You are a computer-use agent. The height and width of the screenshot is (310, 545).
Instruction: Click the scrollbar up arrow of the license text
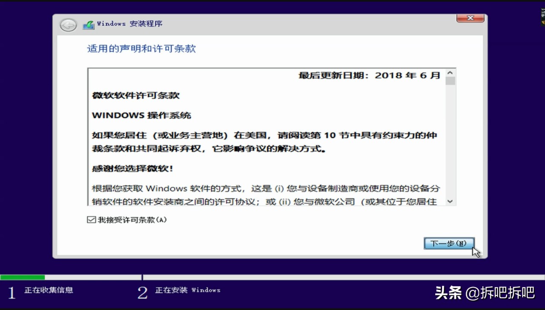(x=450, y=72)
